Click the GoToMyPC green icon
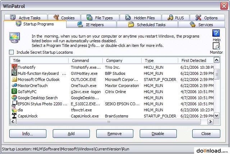The width and height of the screenshot is (230, 154). (14, 91)
